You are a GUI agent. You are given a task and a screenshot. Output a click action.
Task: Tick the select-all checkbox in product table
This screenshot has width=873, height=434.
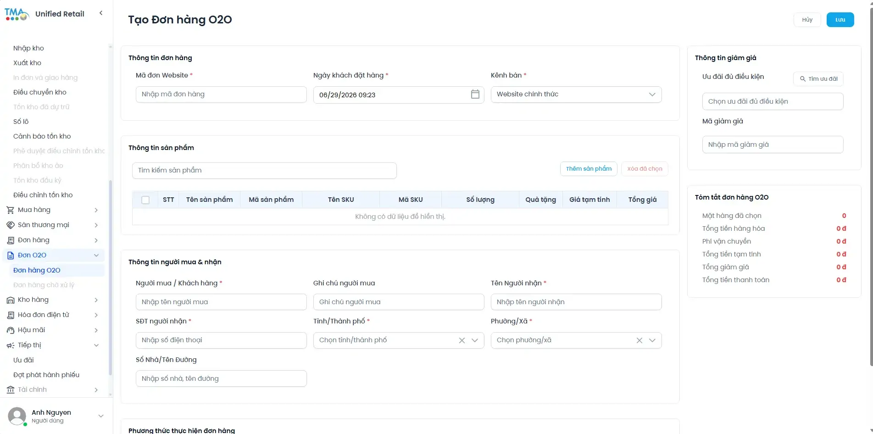145,200
